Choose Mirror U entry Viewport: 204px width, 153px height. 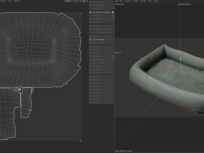[102, 47]
